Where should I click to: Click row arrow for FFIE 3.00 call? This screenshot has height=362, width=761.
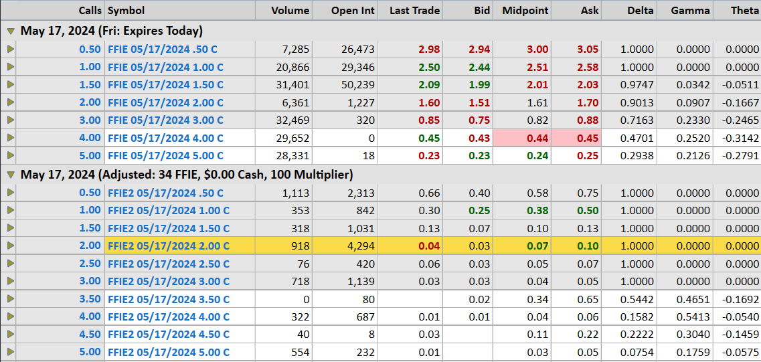(x=10, y=120)
